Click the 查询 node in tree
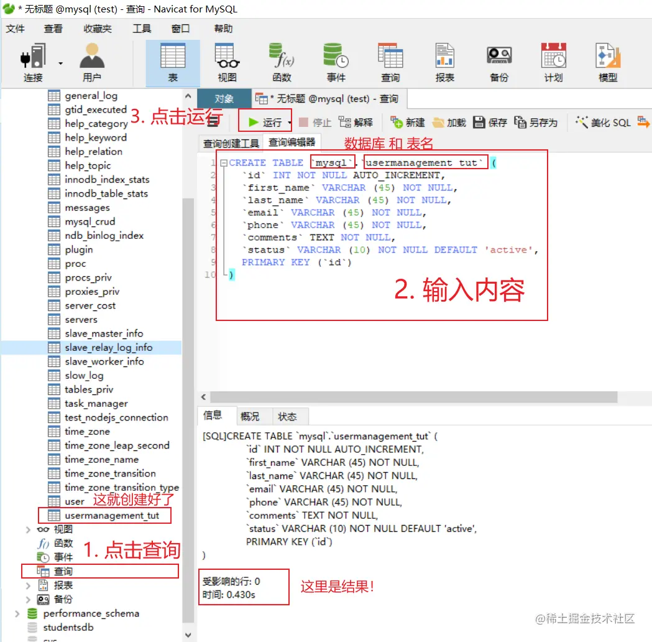 [55, 571]
